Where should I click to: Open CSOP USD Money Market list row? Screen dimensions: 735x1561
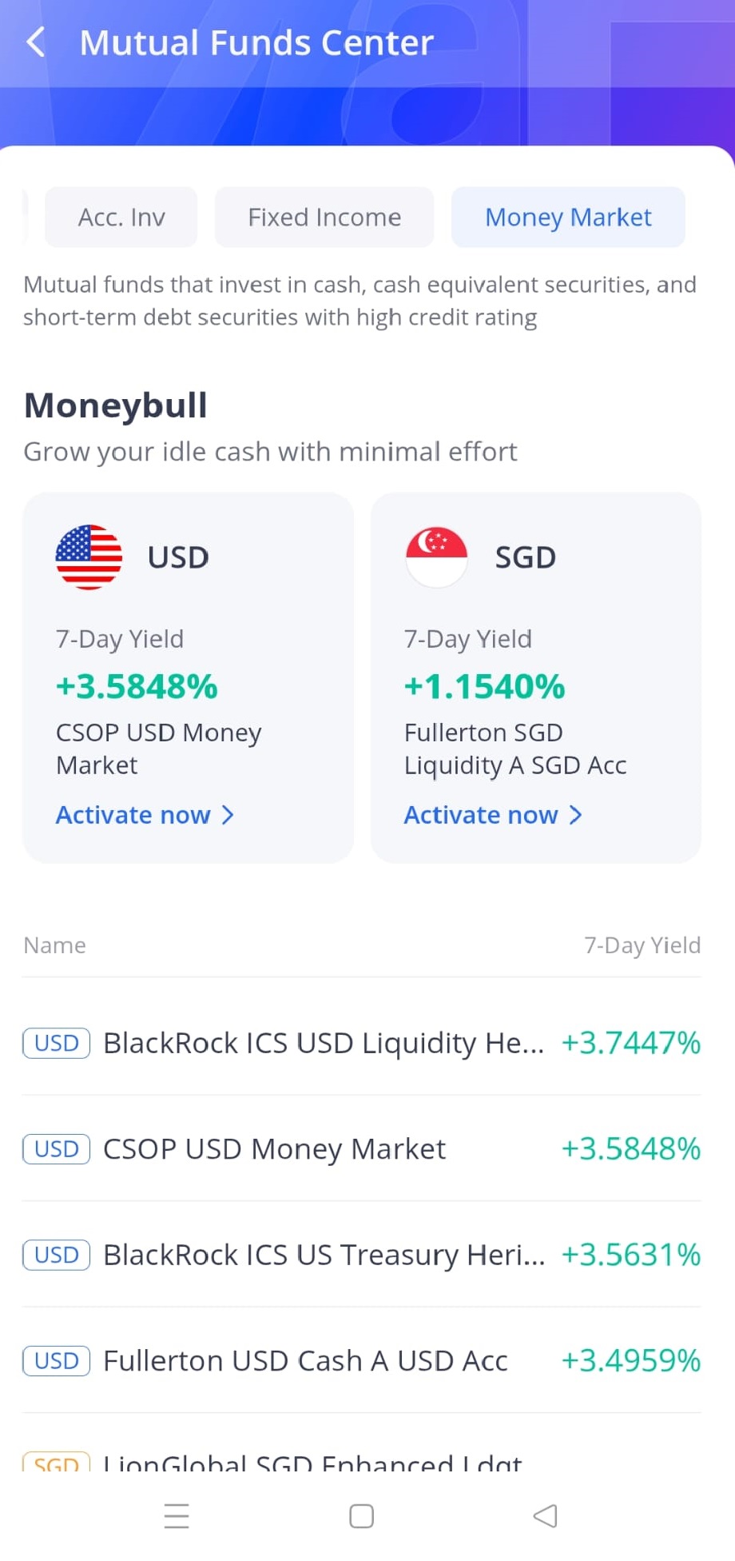coord(362,1148)
